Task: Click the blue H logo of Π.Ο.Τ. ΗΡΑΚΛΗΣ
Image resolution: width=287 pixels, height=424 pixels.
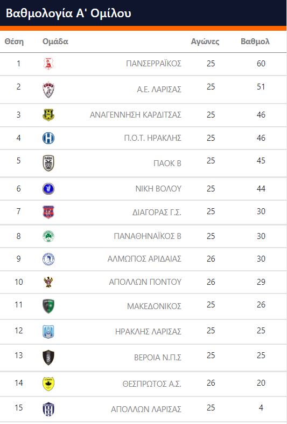Action: [x=48, y=138]
